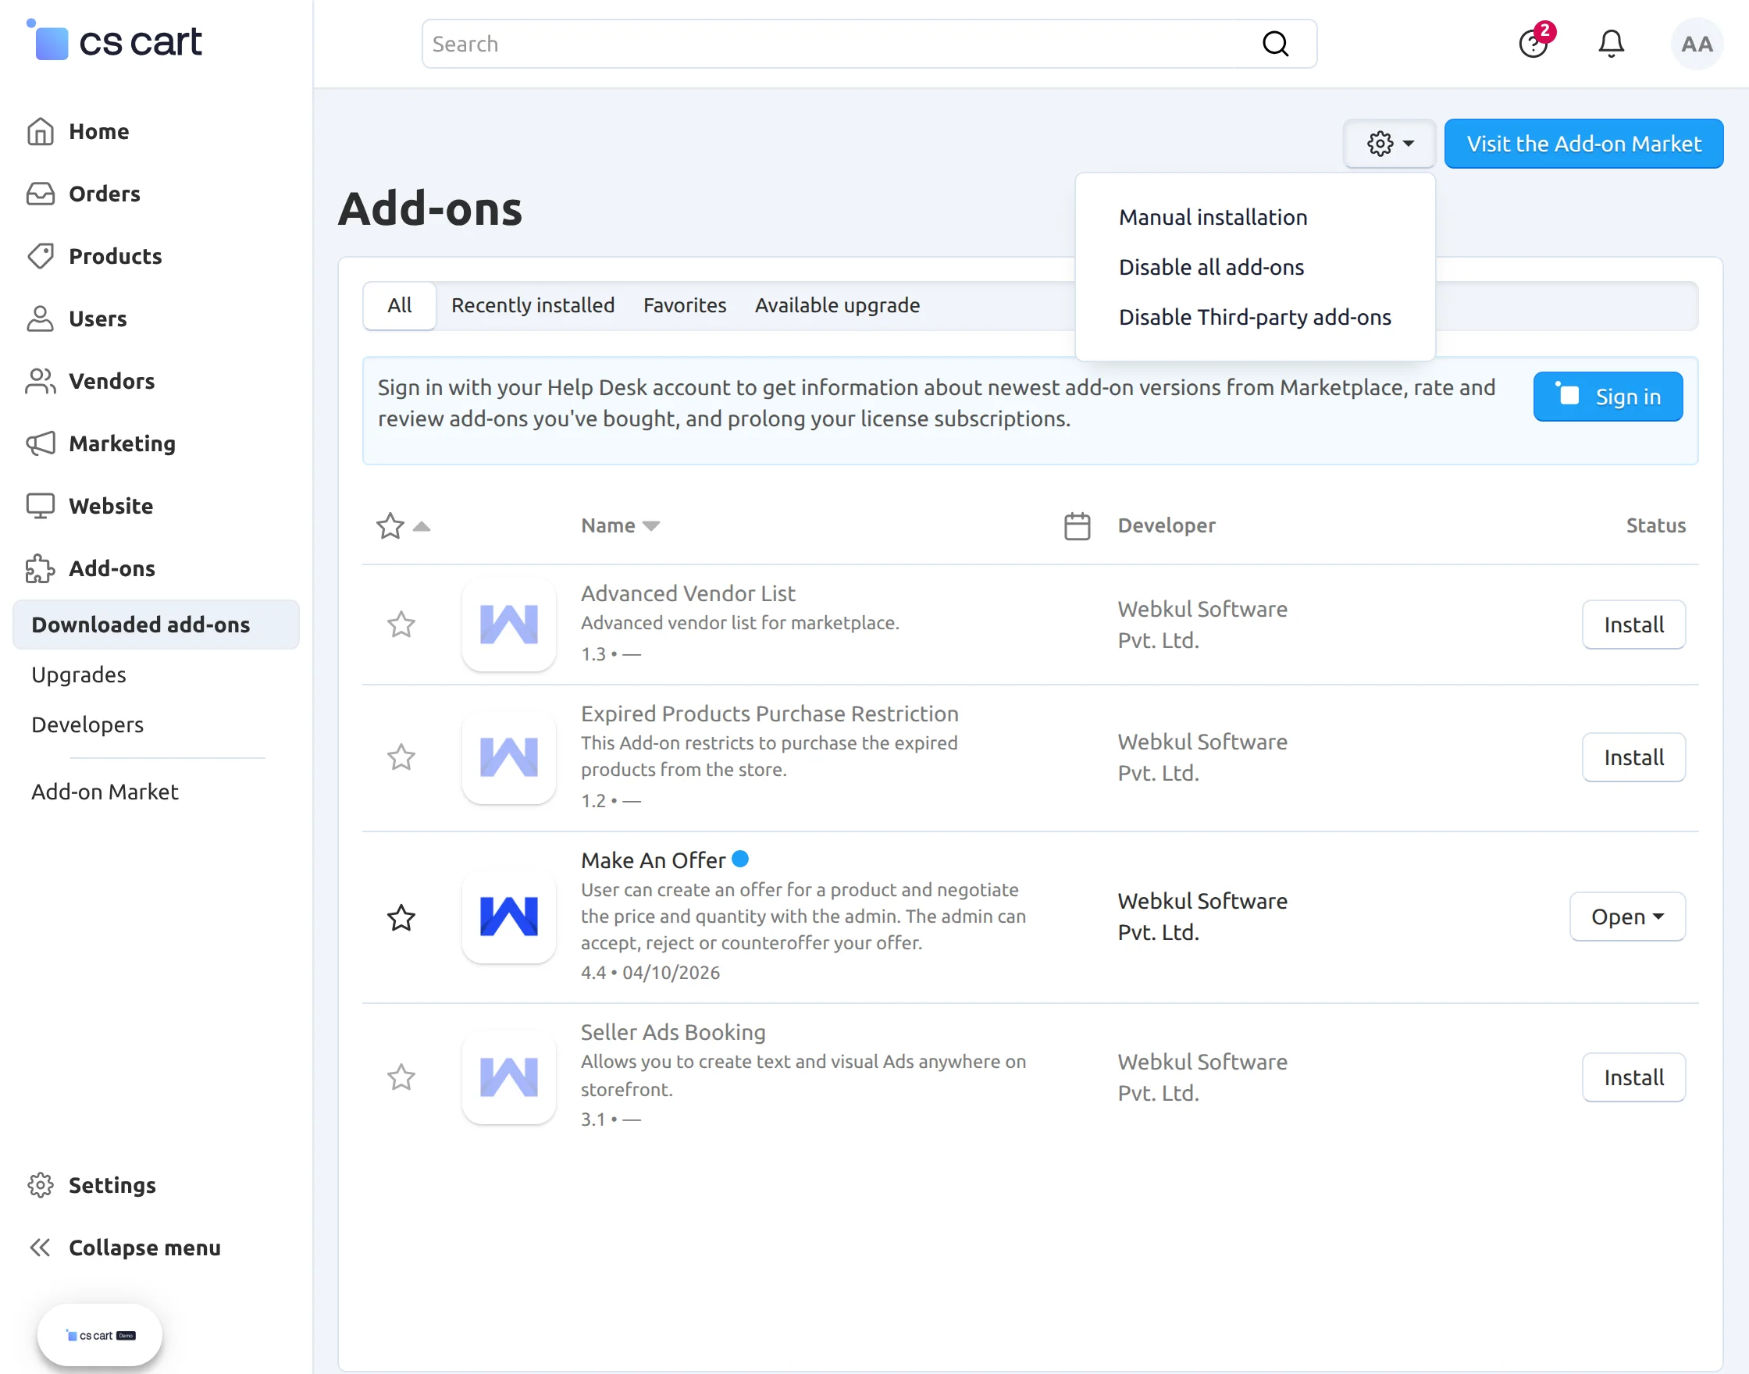This screenshot has height=1374, width=1749.
Task: Click Expired Products Purchase Restriction logo
Action: pyautogui.click(x=508, y=757)
